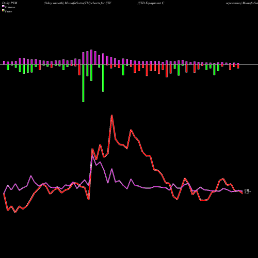Click the 'Daily PVM' title text
This screenshot has height=258, width=258.
tap(10, 3)
